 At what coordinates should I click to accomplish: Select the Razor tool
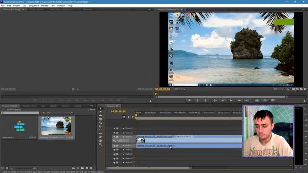tap(100, 126)
